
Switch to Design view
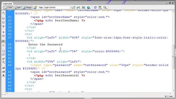coord(27,7)
